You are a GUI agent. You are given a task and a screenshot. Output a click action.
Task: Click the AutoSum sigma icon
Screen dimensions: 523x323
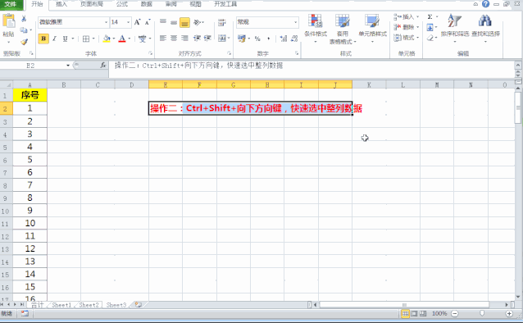[430, 16]
